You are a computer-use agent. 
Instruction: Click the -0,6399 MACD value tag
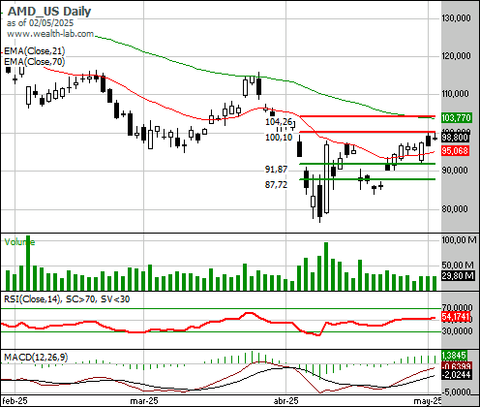click(456, 366)
